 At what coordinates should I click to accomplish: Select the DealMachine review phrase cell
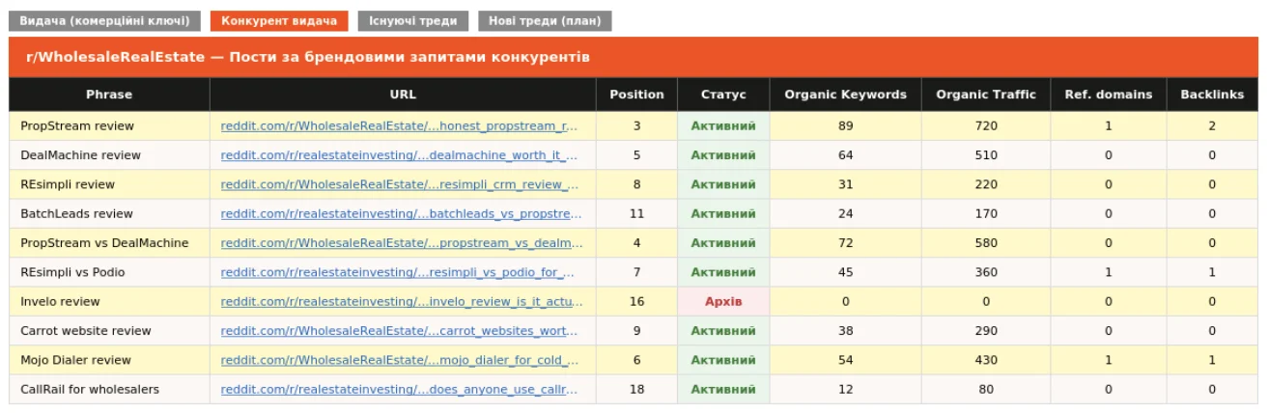109,155
